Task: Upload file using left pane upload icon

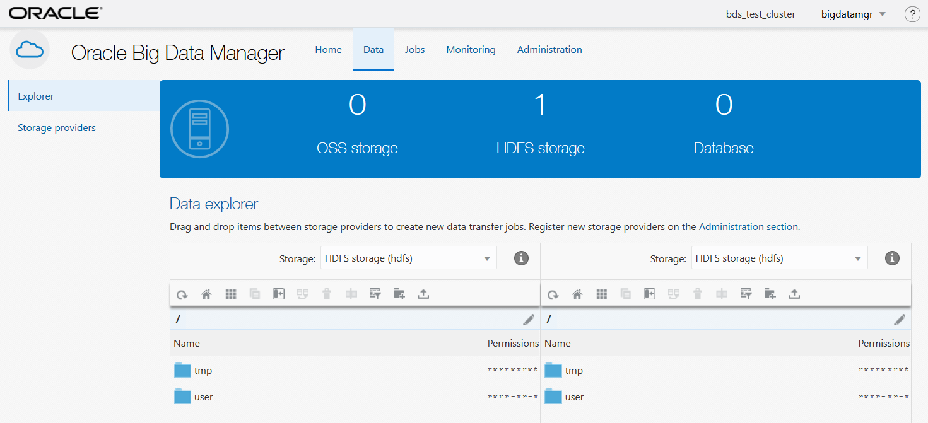Action: point(423,294)
